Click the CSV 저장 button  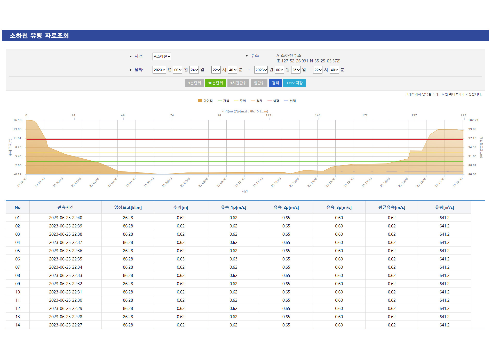point(295,83)
